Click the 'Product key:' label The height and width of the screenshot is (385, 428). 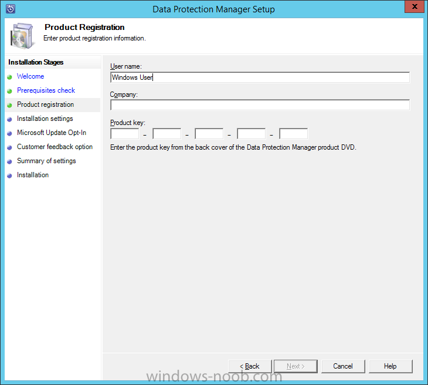pyautogui.click(x=128, y=123)
